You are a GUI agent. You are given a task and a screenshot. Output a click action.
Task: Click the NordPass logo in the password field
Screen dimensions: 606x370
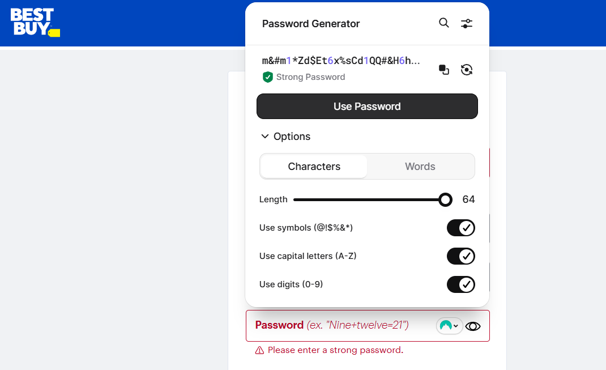447,326
